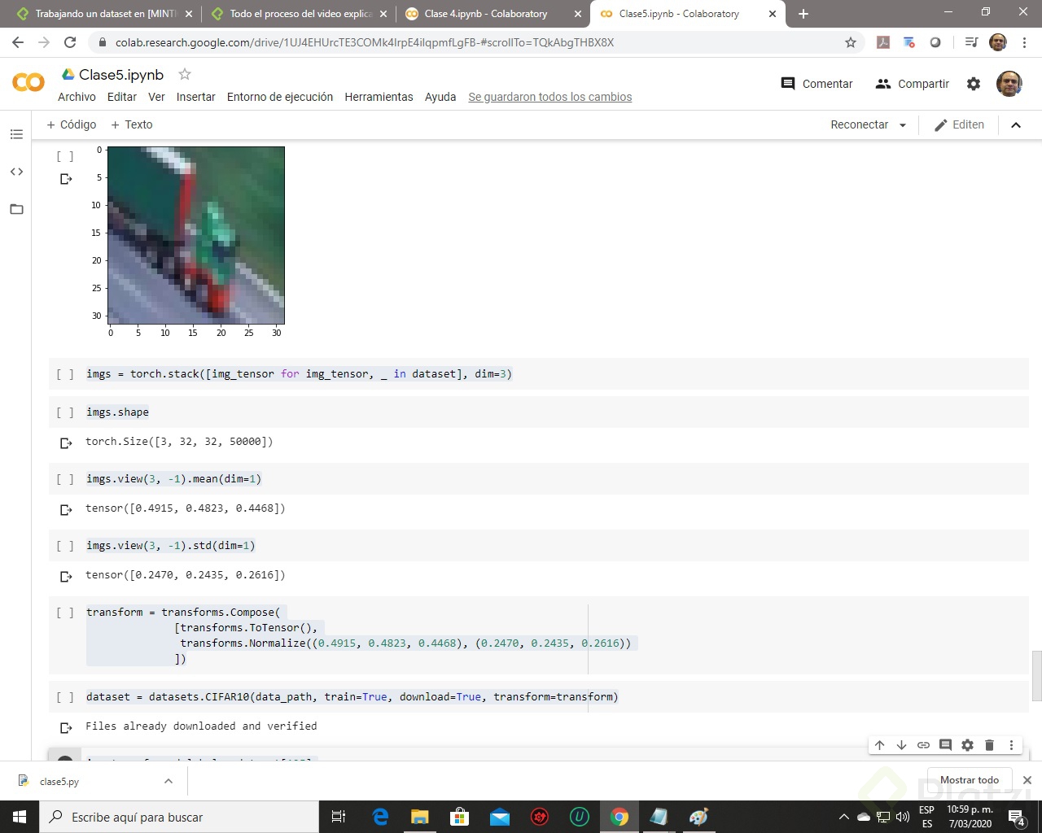This screenshot has width=1042, height=833.
Task: Click the Compartir button
Action: tap(912, 84)
